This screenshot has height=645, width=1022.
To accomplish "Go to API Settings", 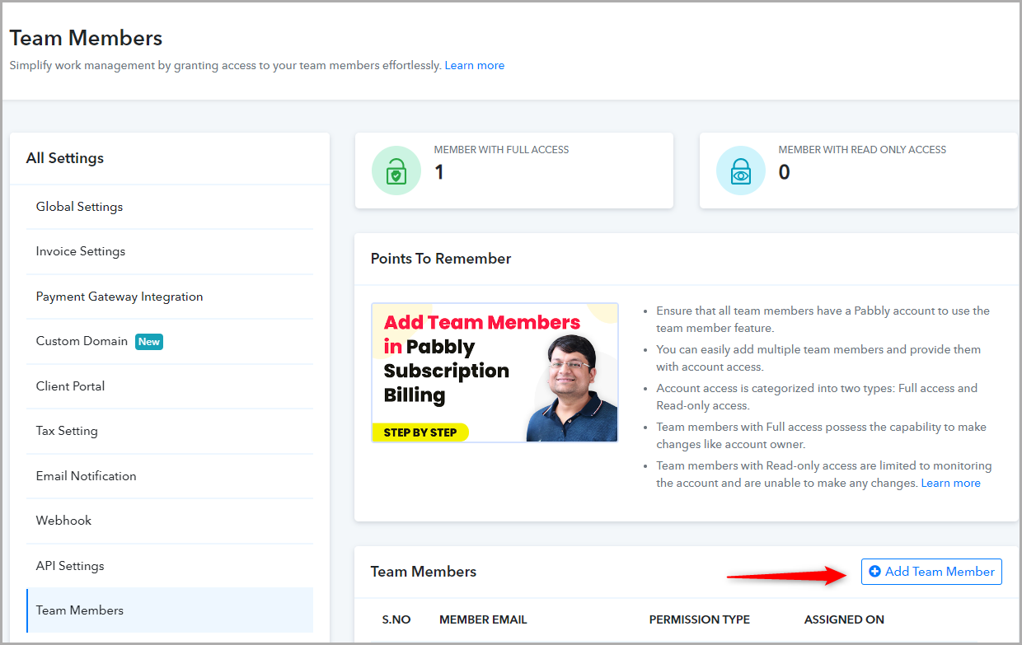I will click(170, 565).
